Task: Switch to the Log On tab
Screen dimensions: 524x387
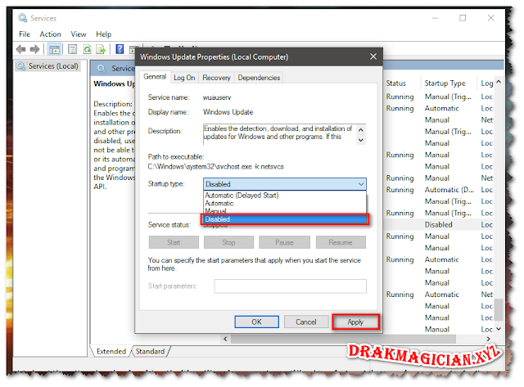Action: (x=184, y=78)
